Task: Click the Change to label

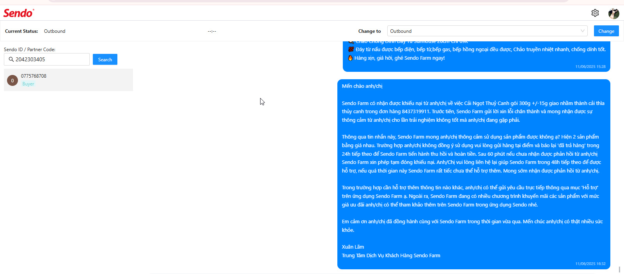Action: [x=370, y=31]
